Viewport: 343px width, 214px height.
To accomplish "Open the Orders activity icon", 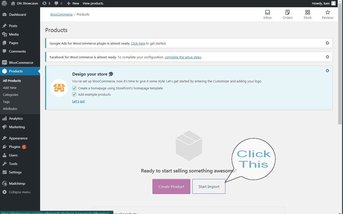I will click(288, 14).
